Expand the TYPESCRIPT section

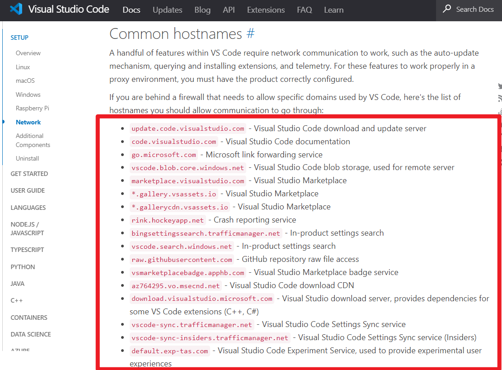click(27, 250)
